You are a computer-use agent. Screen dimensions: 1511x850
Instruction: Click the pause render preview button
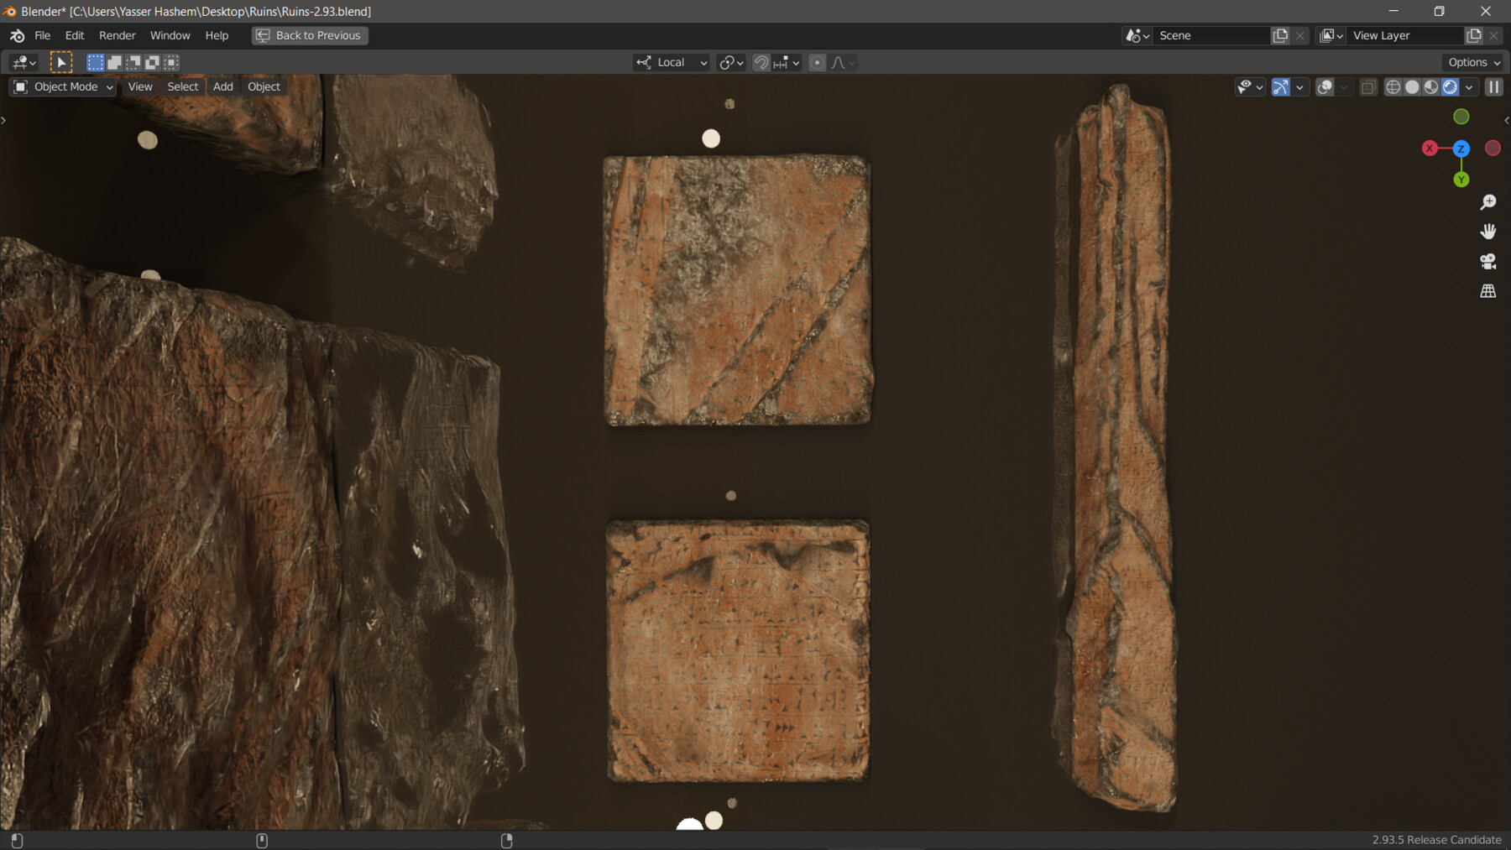pyautogui.click(x=1494, y=86)
